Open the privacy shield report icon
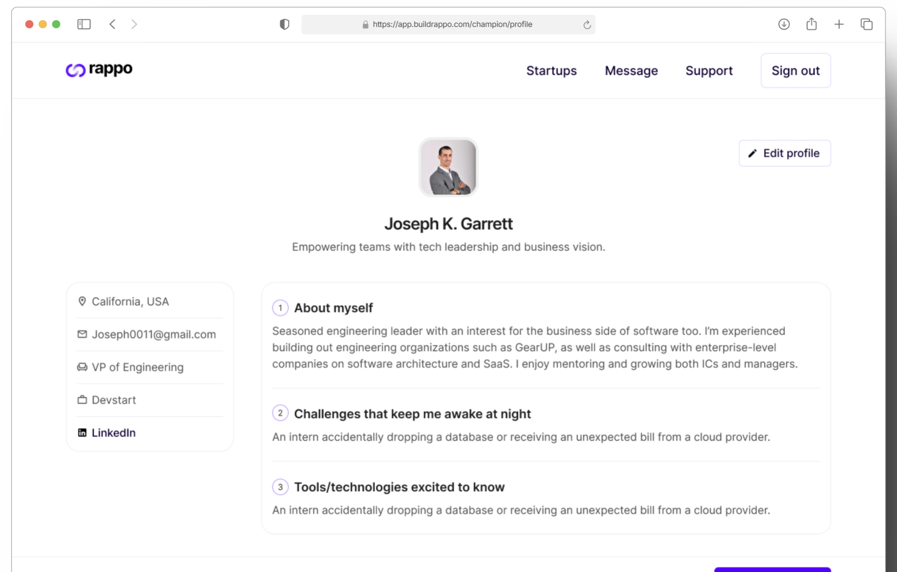This screenshot has width=897, height=572. 284,24
